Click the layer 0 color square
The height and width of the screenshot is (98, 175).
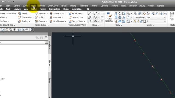coord(145,21)
